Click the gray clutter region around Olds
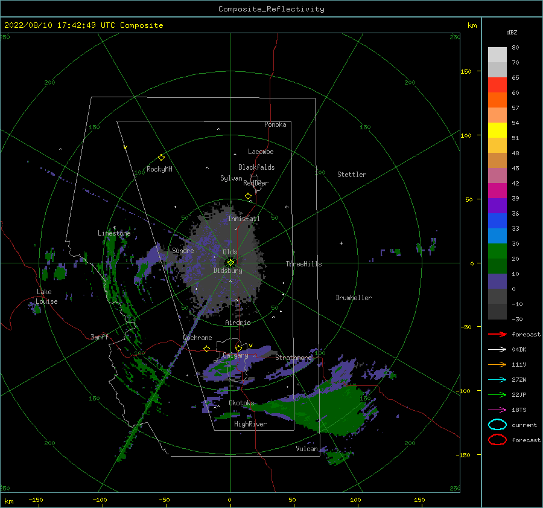The width and height of the screenshot is (543, 508). pos(225,260)
